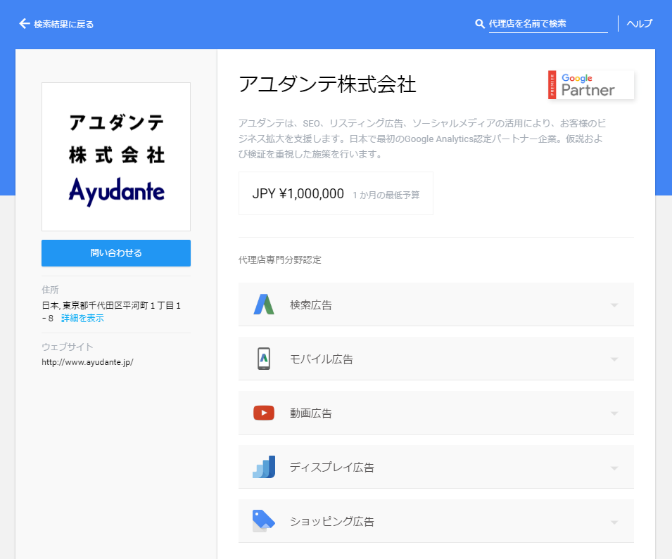Go back via 検索結果に戻る link
Screen dimensions: 672x559
[63, 25]
